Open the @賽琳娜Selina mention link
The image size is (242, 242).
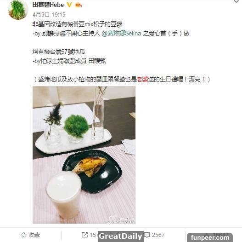[x=121, y=33]
